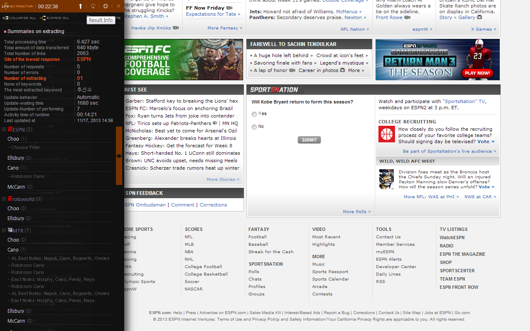Open Link Extractor settings gear

[106, 6]
